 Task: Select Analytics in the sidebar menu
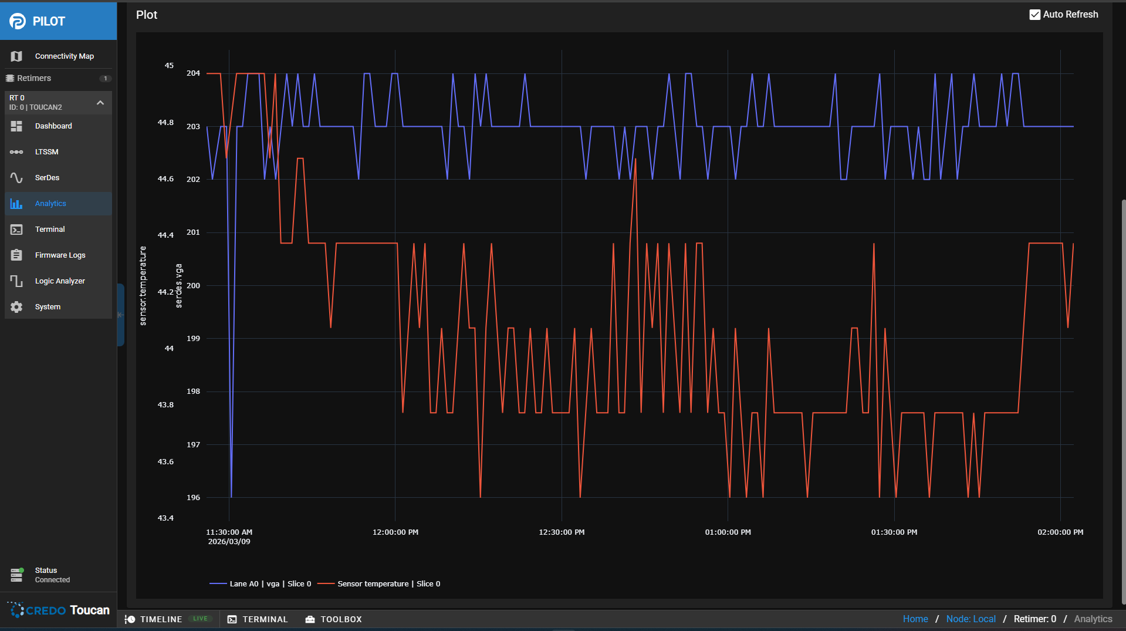(x=50, y=204)
